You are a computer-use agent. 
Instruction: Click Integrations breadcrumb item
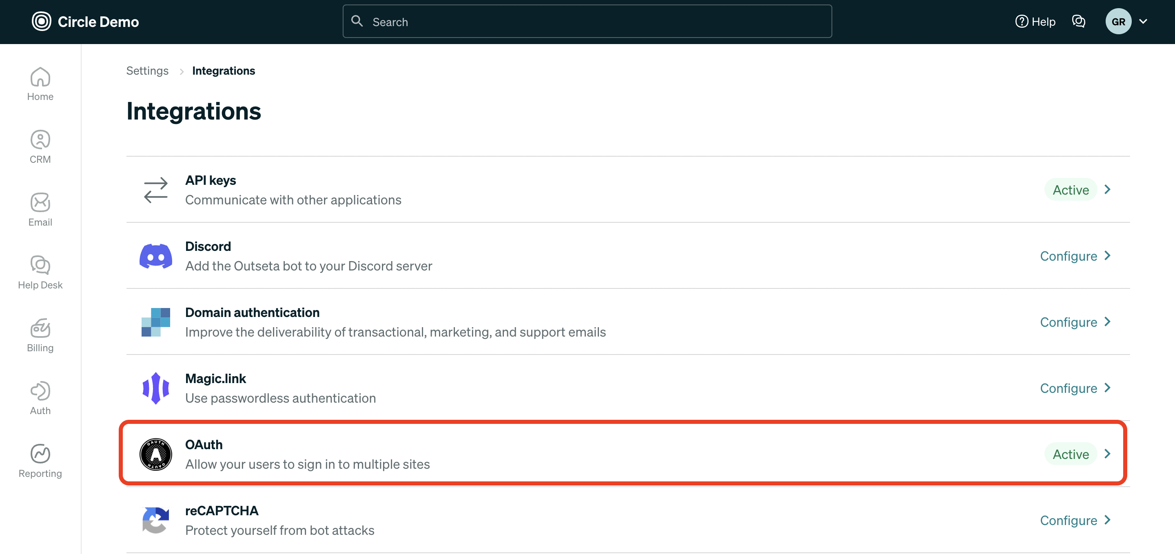[223, 71]
